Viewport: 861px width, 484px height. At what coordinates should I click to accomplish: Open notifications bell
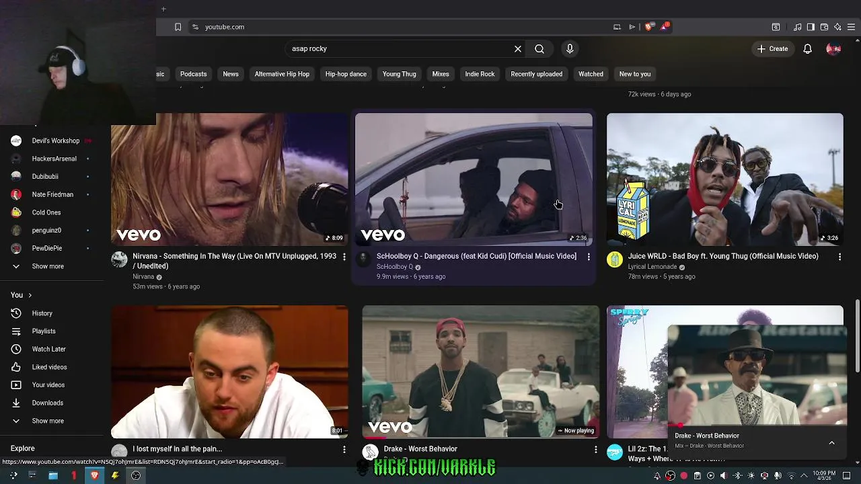click(x=807, y=48)
